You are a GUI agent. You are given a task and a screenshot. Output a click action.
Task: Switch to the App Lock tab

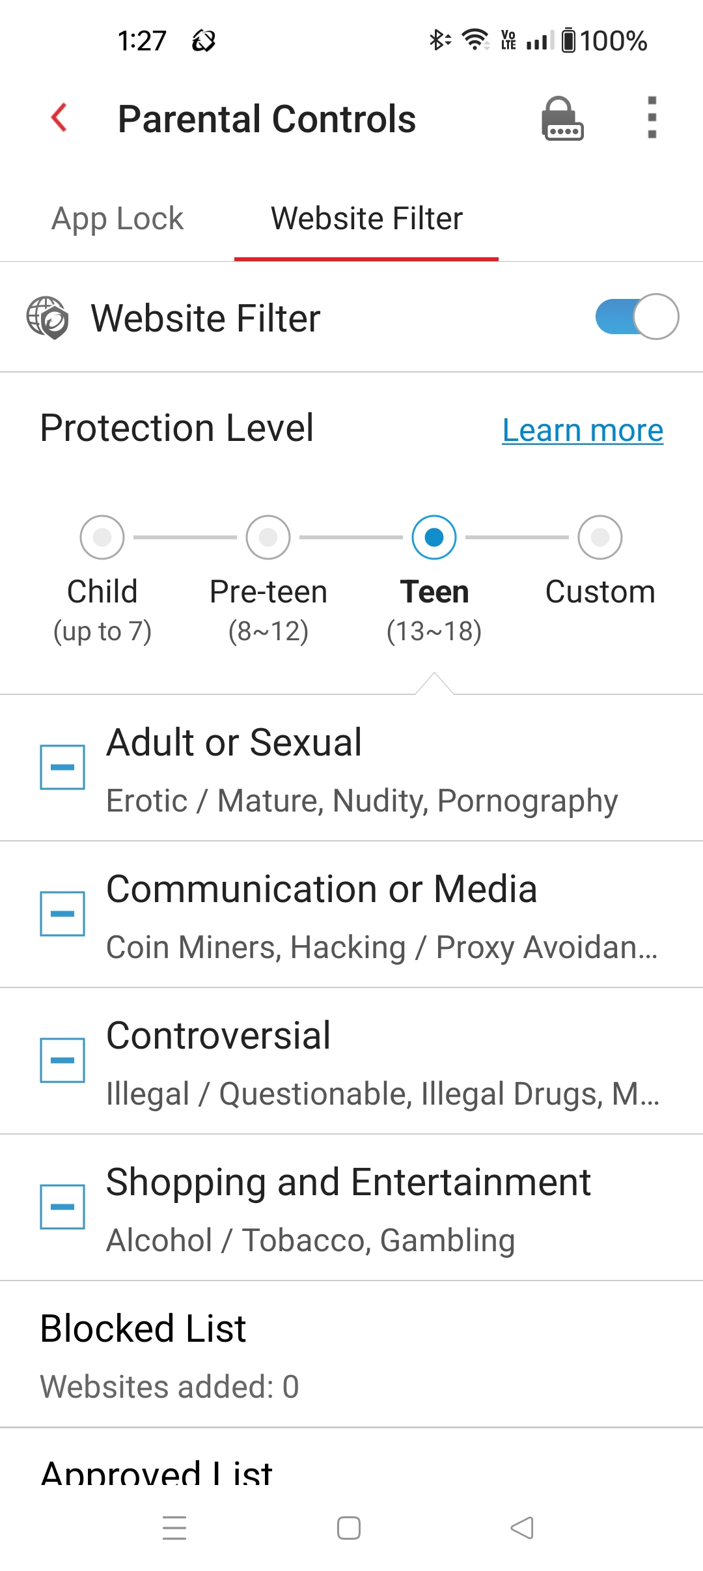point(118,219)
